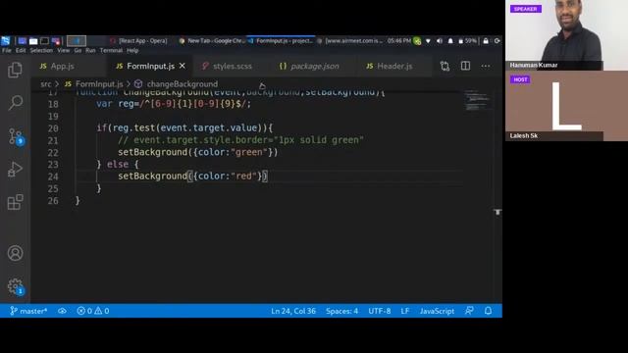Click the master branch status item

(28, 311)
